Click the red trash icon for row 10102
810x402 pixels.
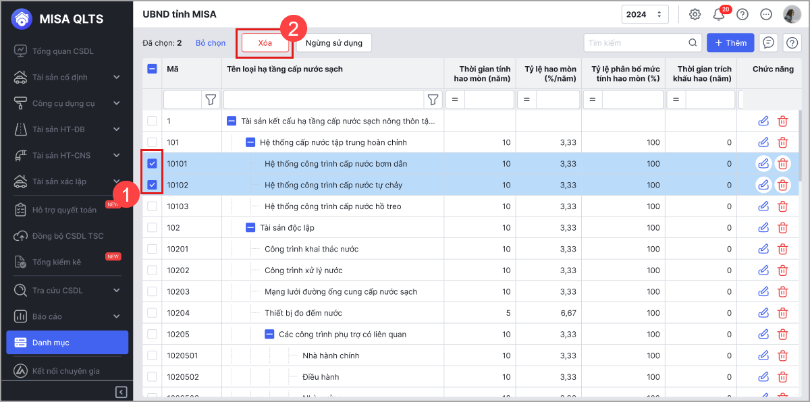click(783, 185)
